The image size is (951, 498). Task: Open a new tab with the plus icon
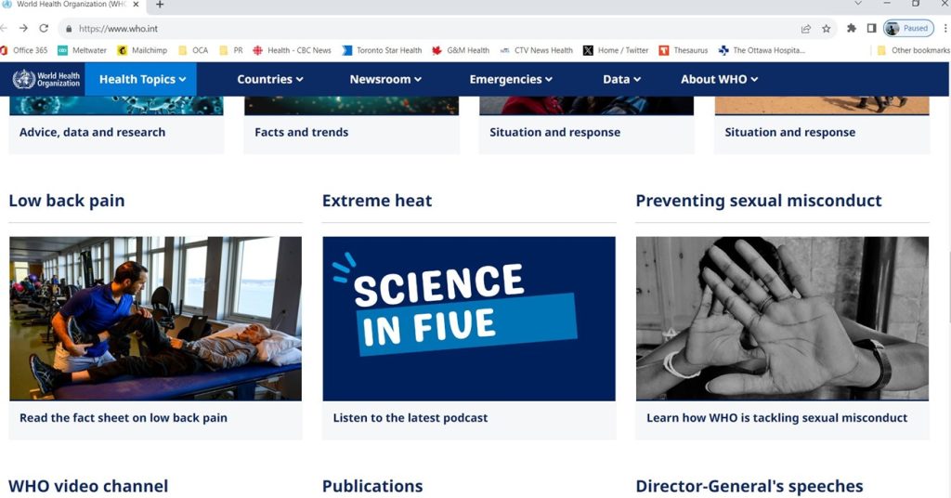(x=160, y=5)
